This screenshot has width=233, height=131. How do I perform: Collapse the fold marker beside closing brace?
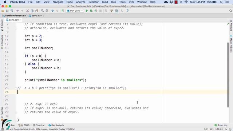coord(16,120)
